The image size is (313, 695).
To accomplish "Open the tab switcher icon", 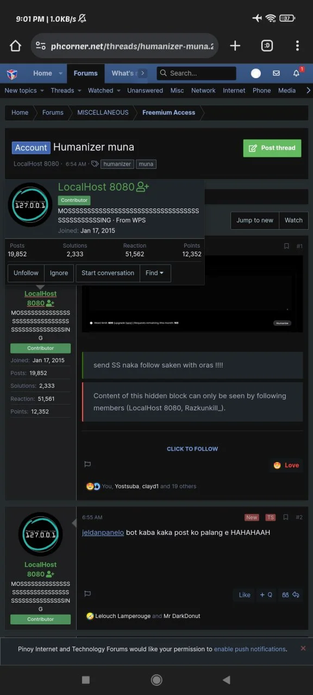I will (x=267, y=46).
